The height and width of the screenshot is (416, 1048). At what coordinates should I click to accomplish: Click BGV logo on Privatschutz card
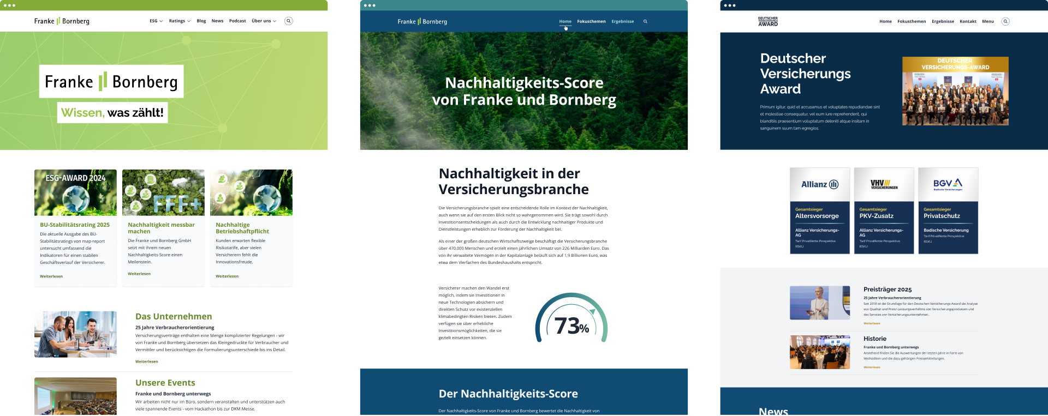pyautogui.click(x=948, y=184)
